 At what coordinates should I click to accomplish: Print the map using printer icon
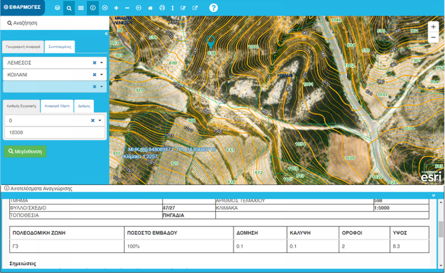point(162,8)
